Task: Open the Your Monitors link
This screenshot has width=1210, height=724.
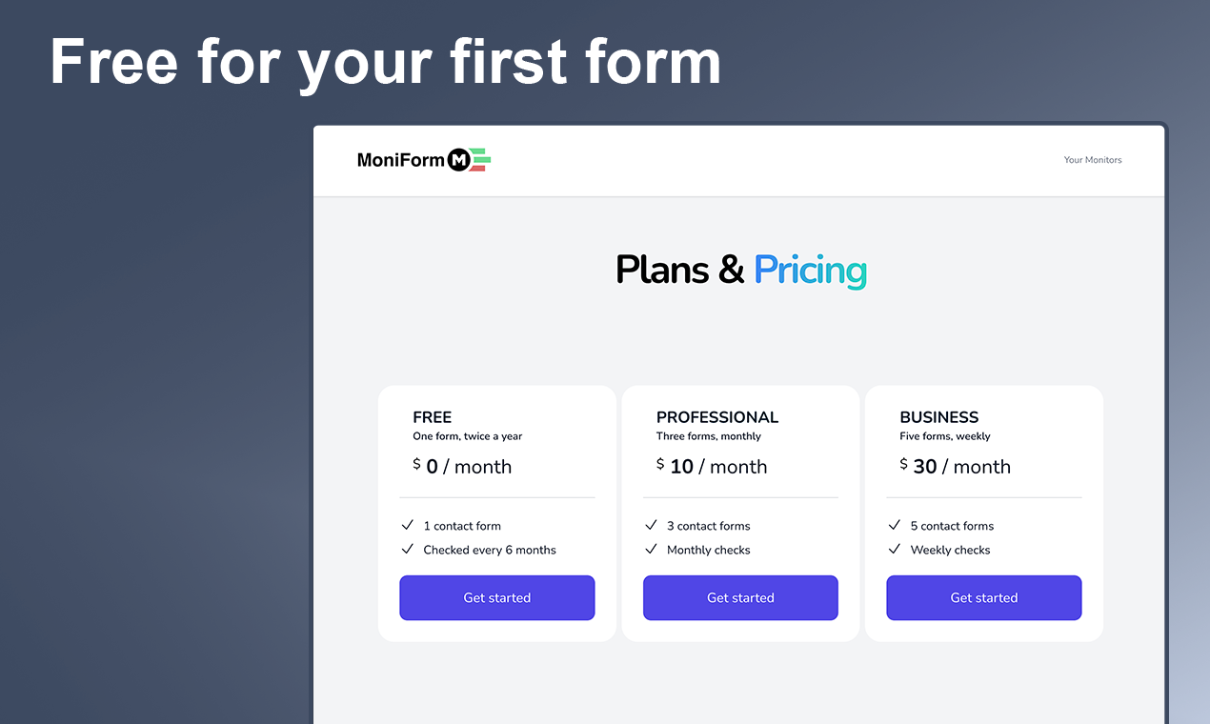Action: click(1093, 160)
